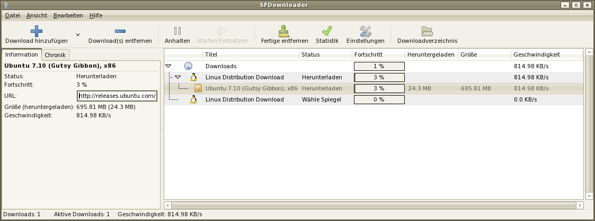Click status bar text Downloads: 1
Image resolution: width=595 pixels, height=221 pixels.
22,214
